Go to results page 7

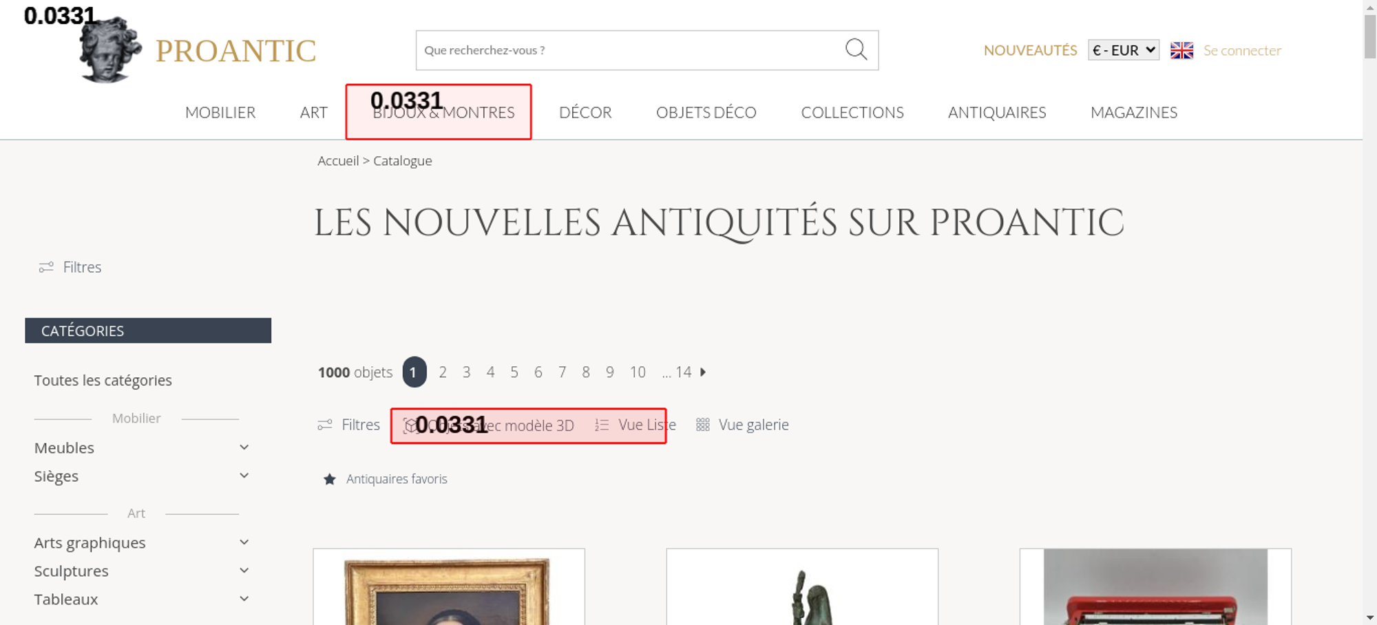pyautogui.click(x=562, y=372)
